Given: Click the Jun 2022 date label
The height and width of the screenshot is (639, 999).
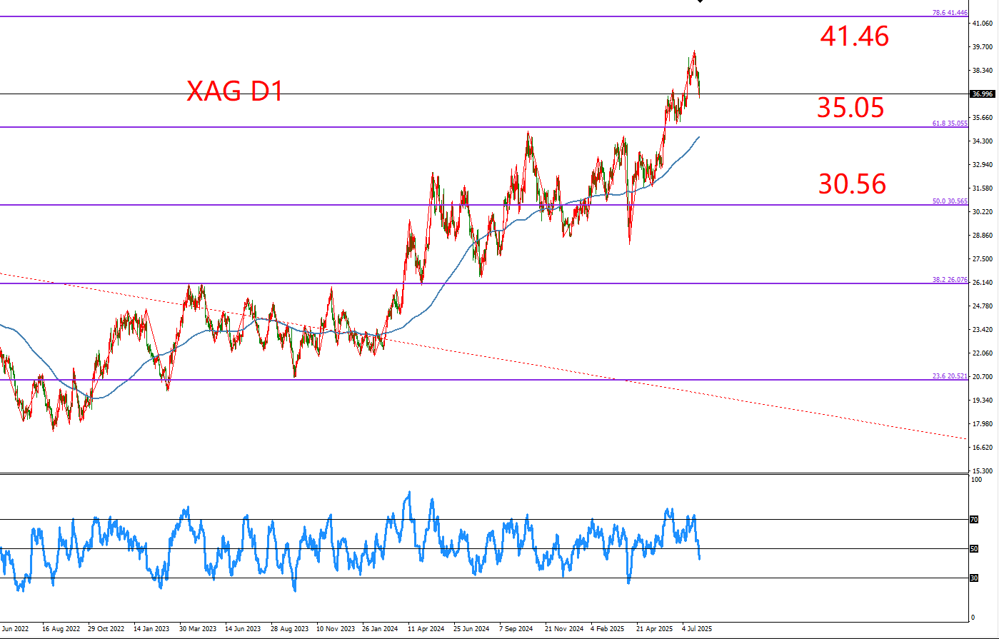Looking at the screenshot, I should 15,630.
